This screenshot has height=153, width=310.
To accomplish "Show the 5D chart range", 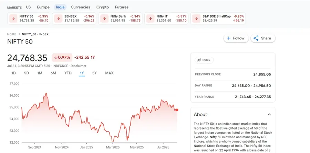I will pos(27,73).
